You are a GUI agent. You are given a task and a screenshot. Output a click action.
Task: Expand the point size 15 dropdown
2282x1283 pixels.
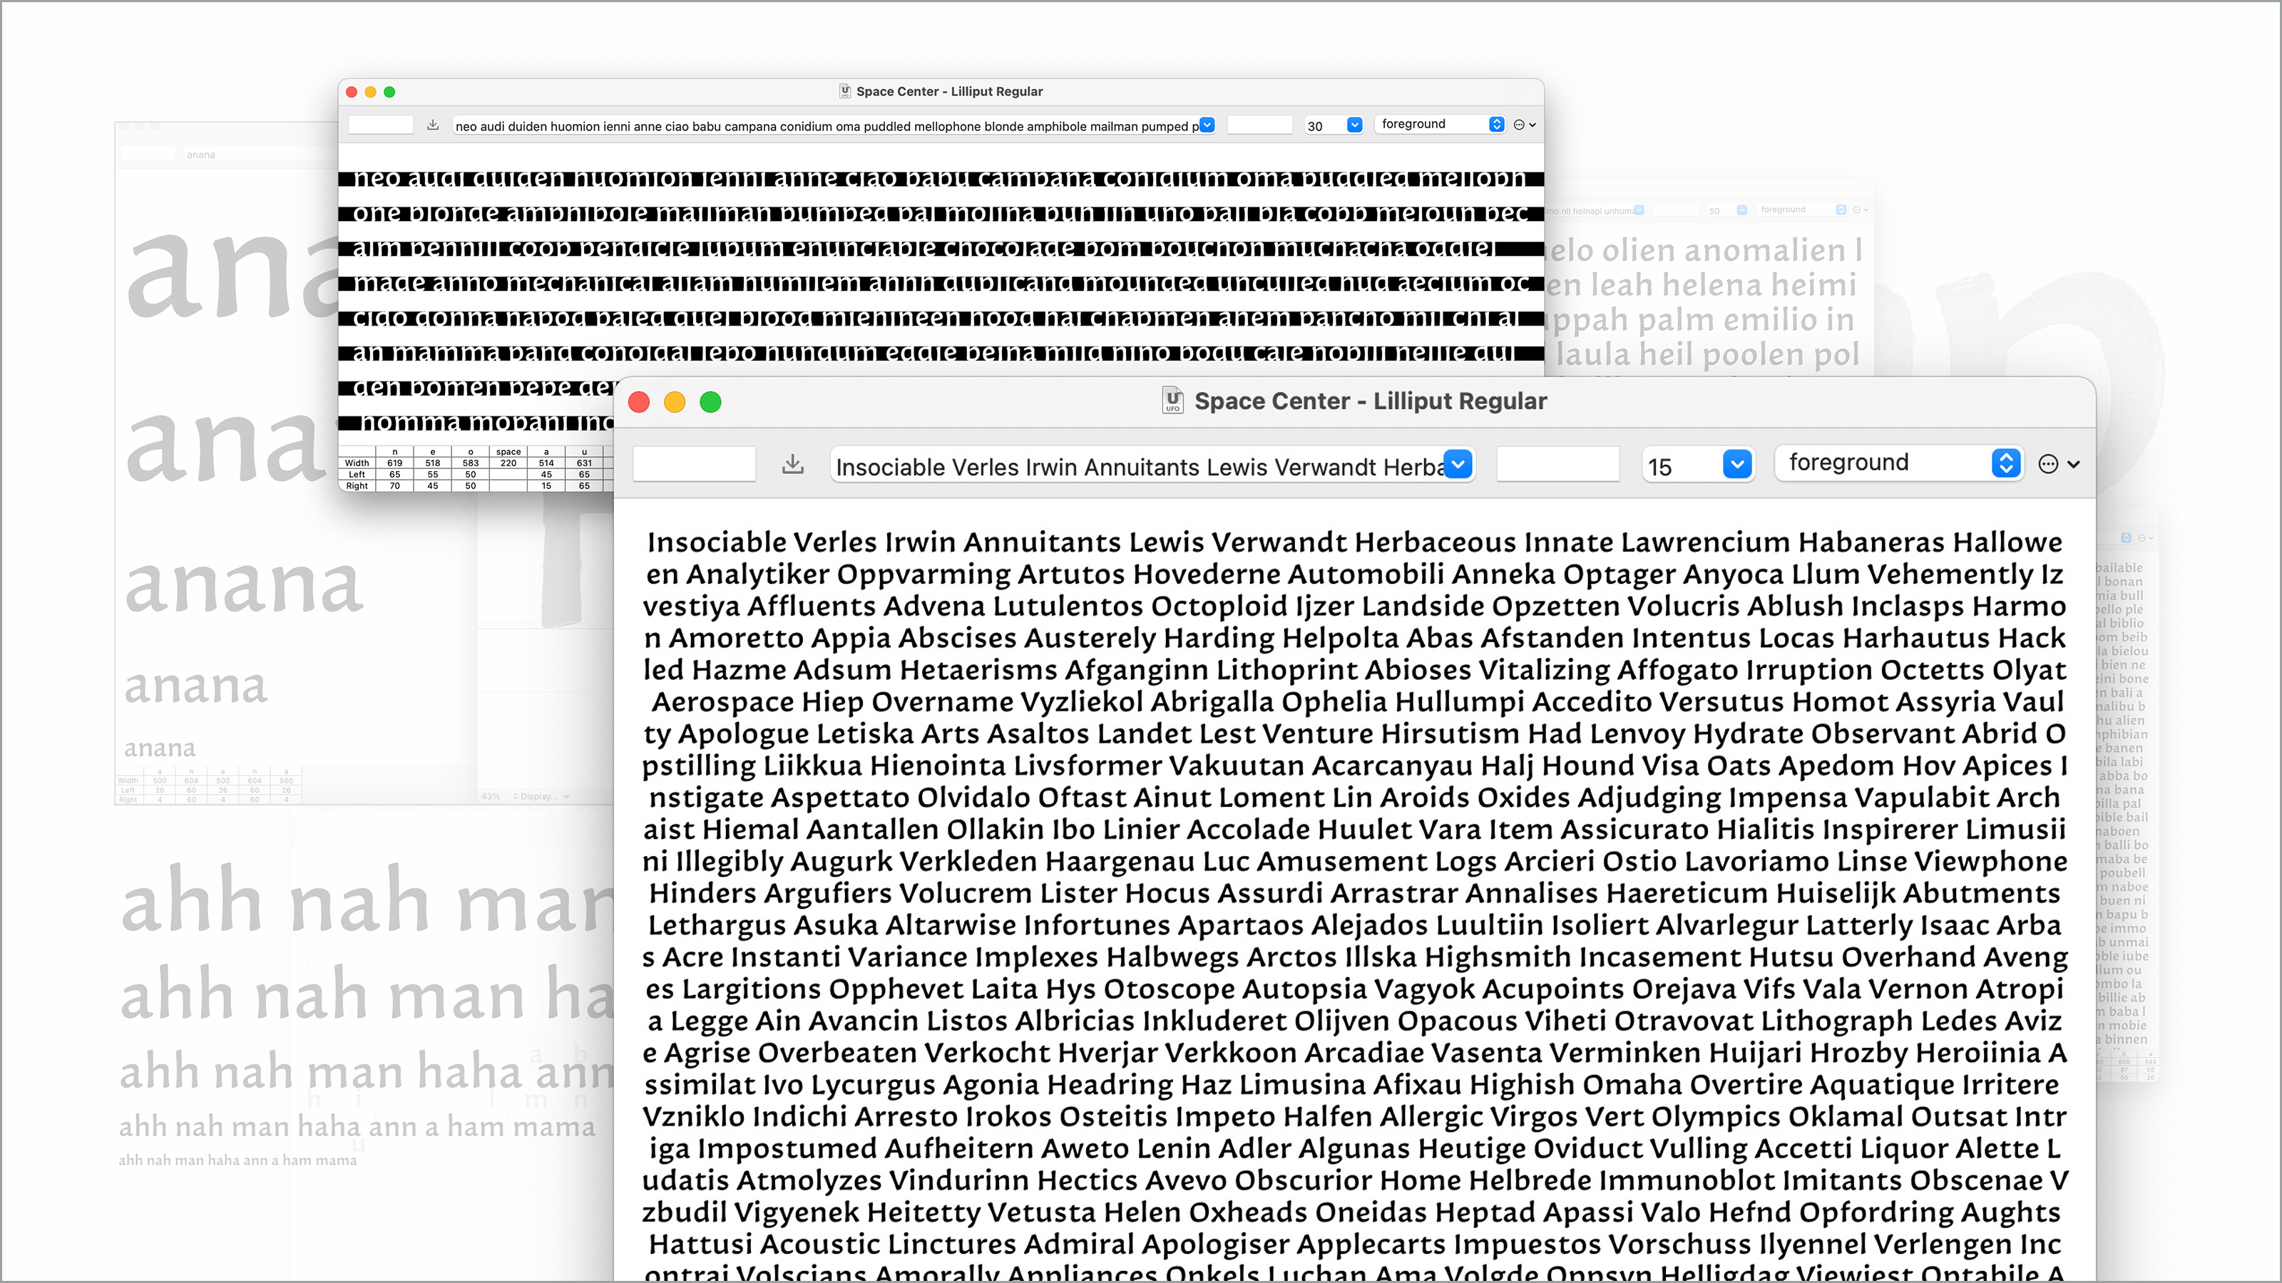pos(1736,464)
